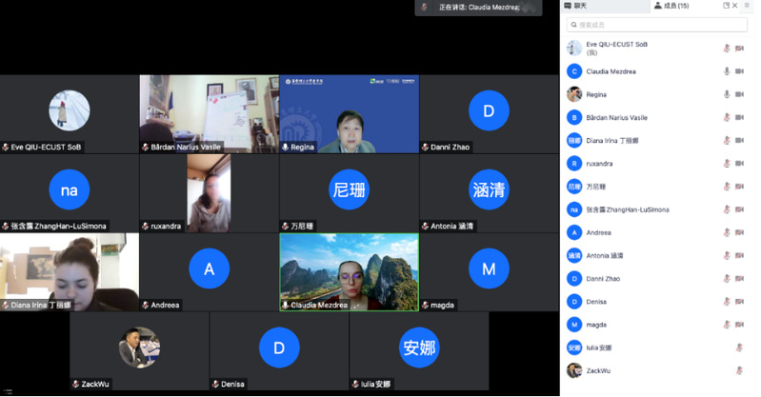Click magda's camera-off icon in member list
This screenshot has height=397, width=761.
(x=740, y=325)
